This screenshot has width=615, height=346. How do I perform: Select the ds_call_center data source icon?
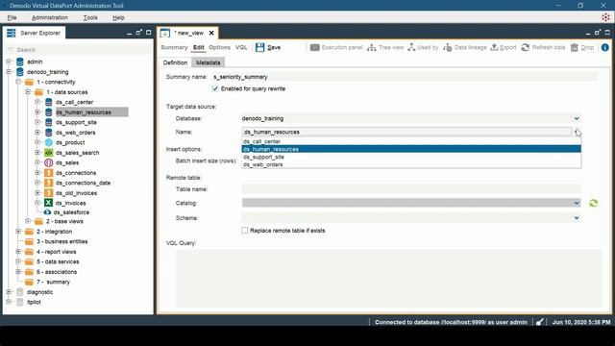tap(49, 102)
